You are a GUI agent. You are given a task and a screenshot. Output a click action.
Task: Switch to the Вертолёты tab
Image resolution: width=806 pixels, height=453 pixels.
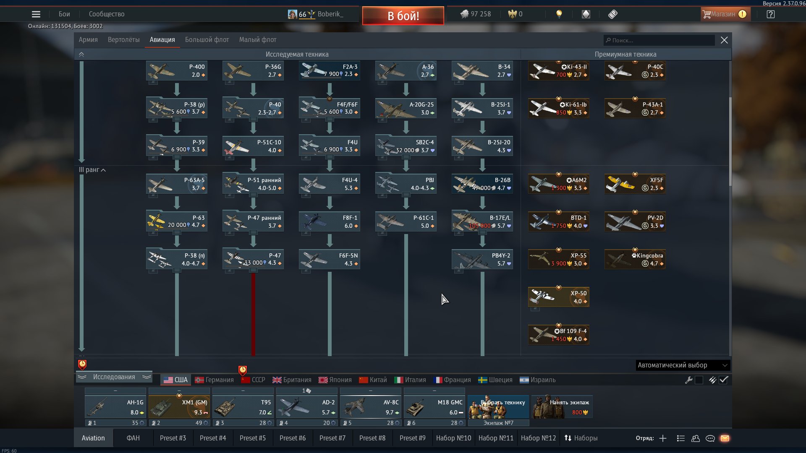click(x=123, y=40)
